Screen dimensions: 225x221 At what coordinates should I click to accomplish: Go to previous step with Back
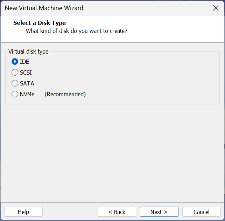pyautogui.click(x=117, y=212)
